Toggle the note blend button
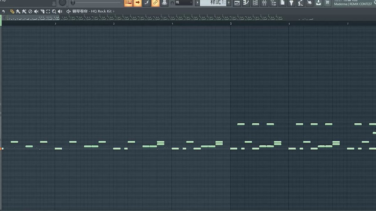The image size is (376, 211). (146, 3)
